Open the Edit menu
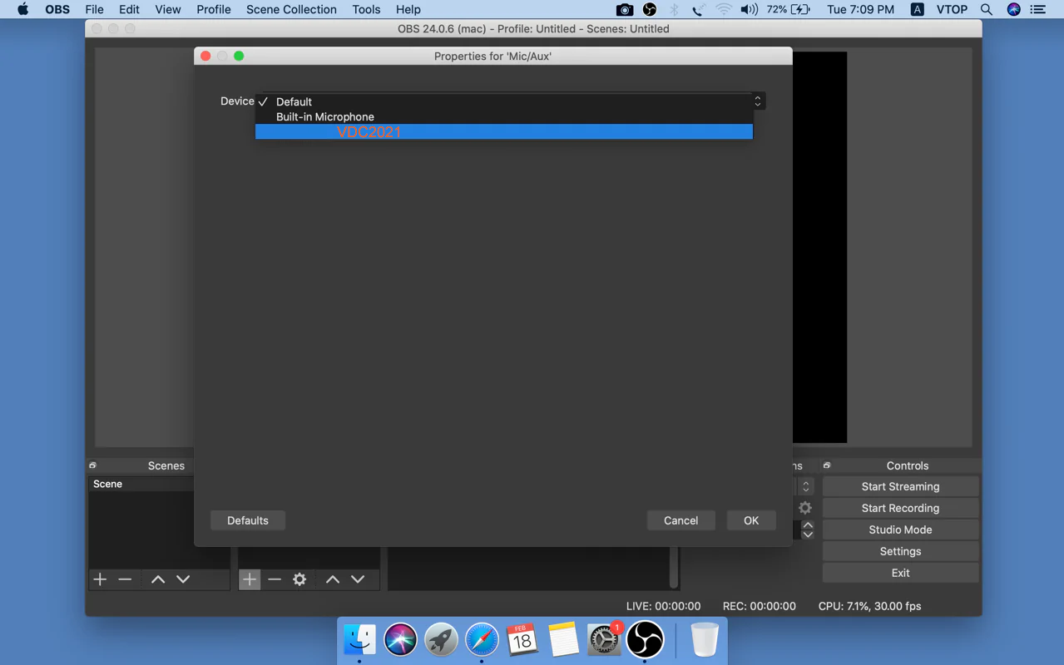Viewport: 1064px width, 665px height. click(x=129, y=9)
